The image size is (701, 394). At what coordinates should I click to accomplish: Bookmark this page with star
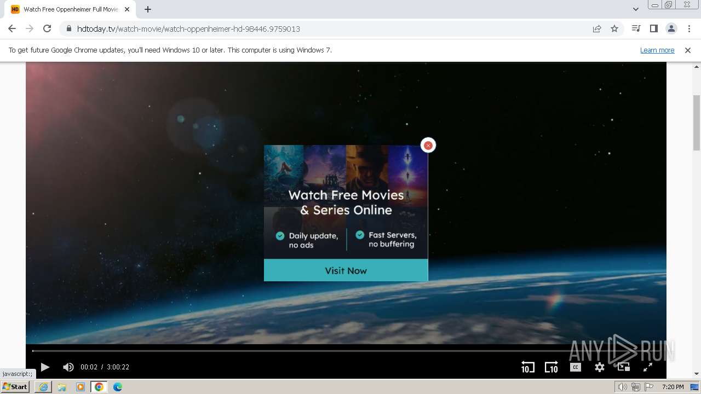(x=614, y=28)
